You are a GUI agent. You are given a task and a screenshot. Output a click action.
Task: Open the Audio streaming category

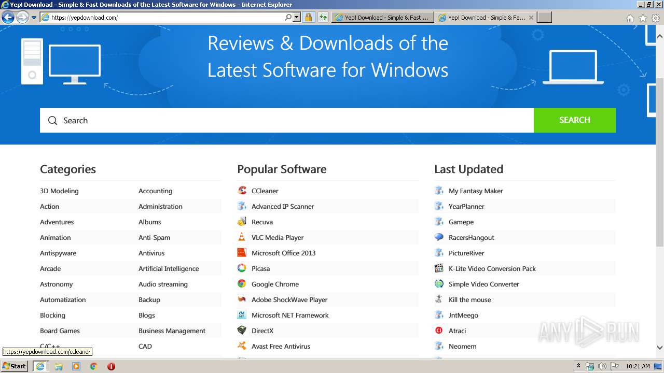[x=163, y=284]
